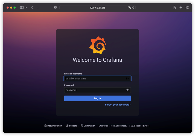Open the Share menu
Screen dimensions: 195x136
pyautogui.click(x=174, y=8)
